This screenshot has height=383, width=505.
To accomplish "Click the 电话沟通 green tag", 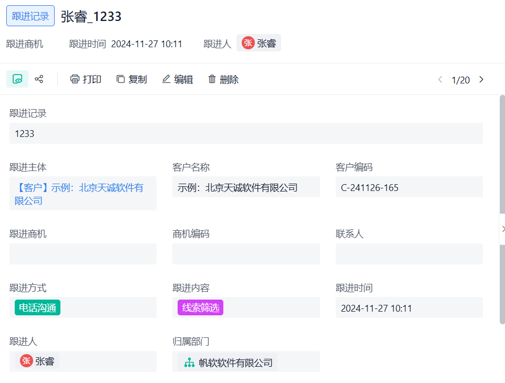I will click(37, 307).
